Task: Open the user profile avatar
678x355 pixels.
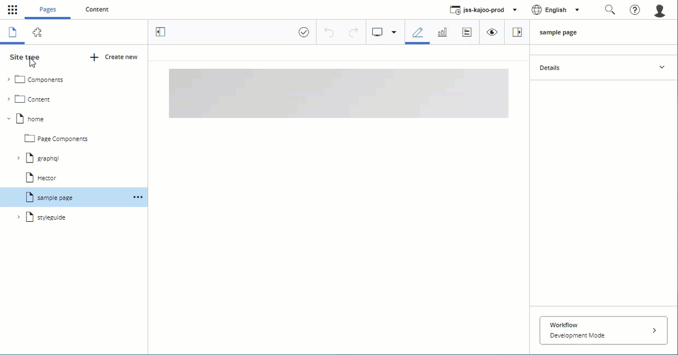Action: pos(659,10)
